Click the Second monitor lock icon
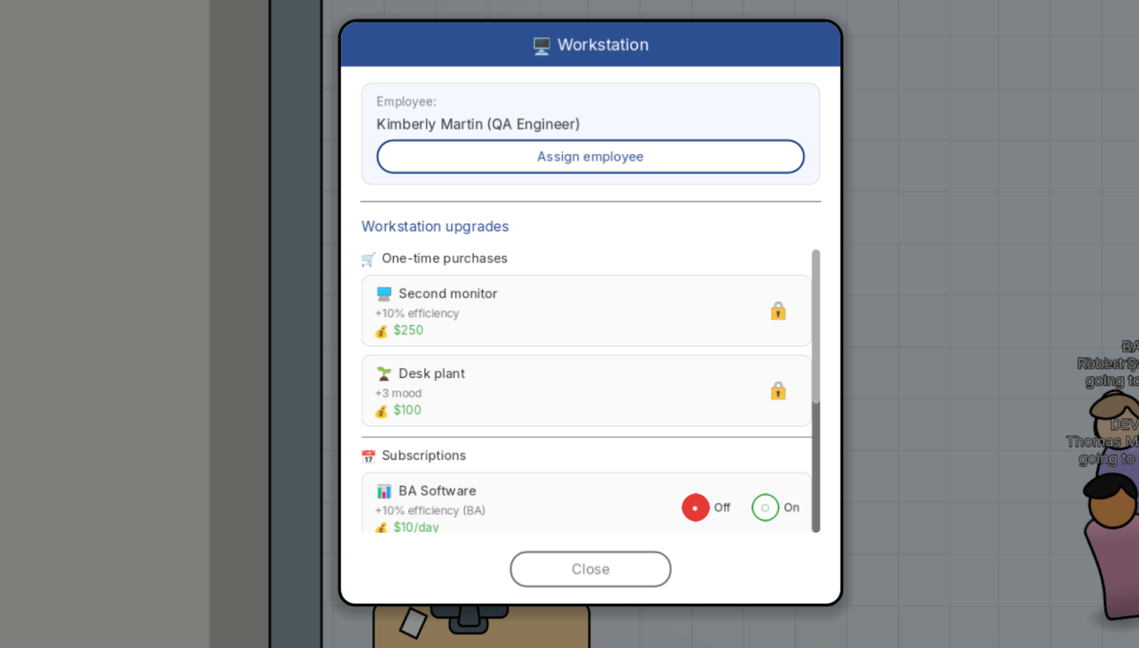The image size is (1139, 648). [778, 311]
